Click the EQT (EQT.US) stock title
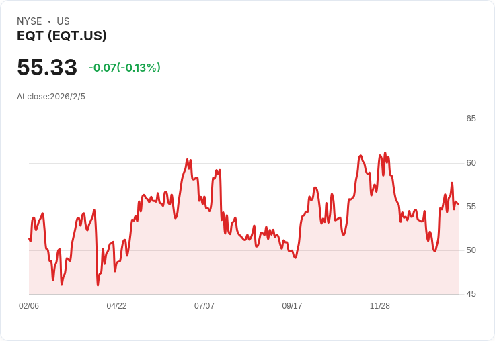 tap(62, 36)
